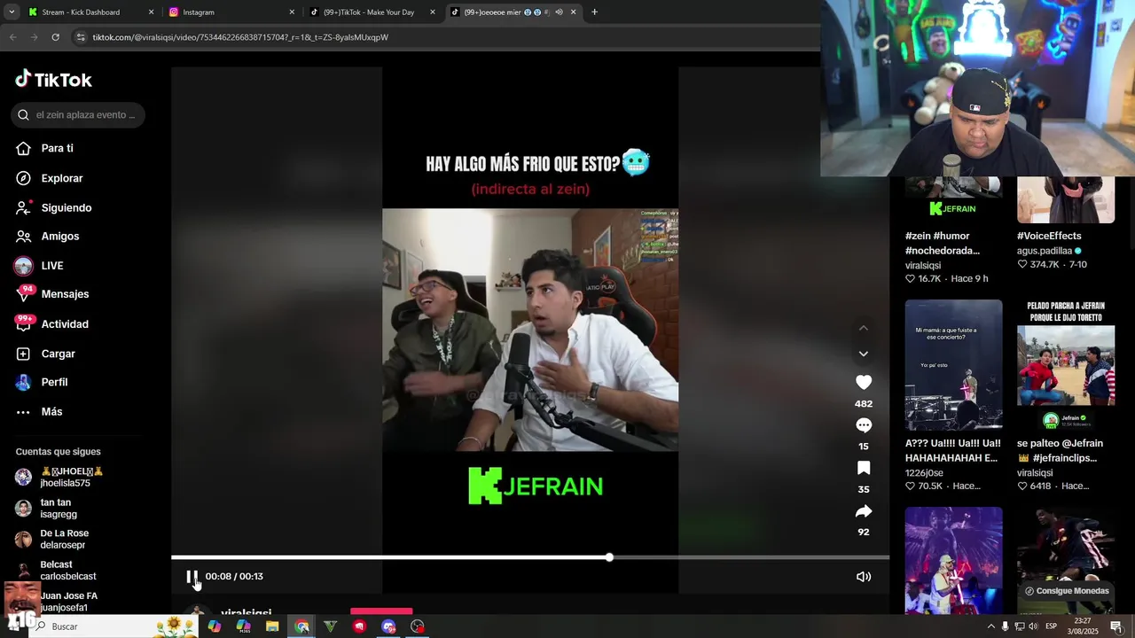
Task: Open GTA V icon in taskbar
Action: pyautogui.click(x=331, y=626)
